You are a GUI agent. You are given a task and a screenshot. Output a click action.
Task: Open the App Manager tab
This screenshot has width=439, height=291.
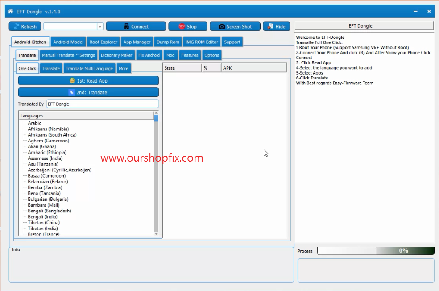[x=137, y=42]
